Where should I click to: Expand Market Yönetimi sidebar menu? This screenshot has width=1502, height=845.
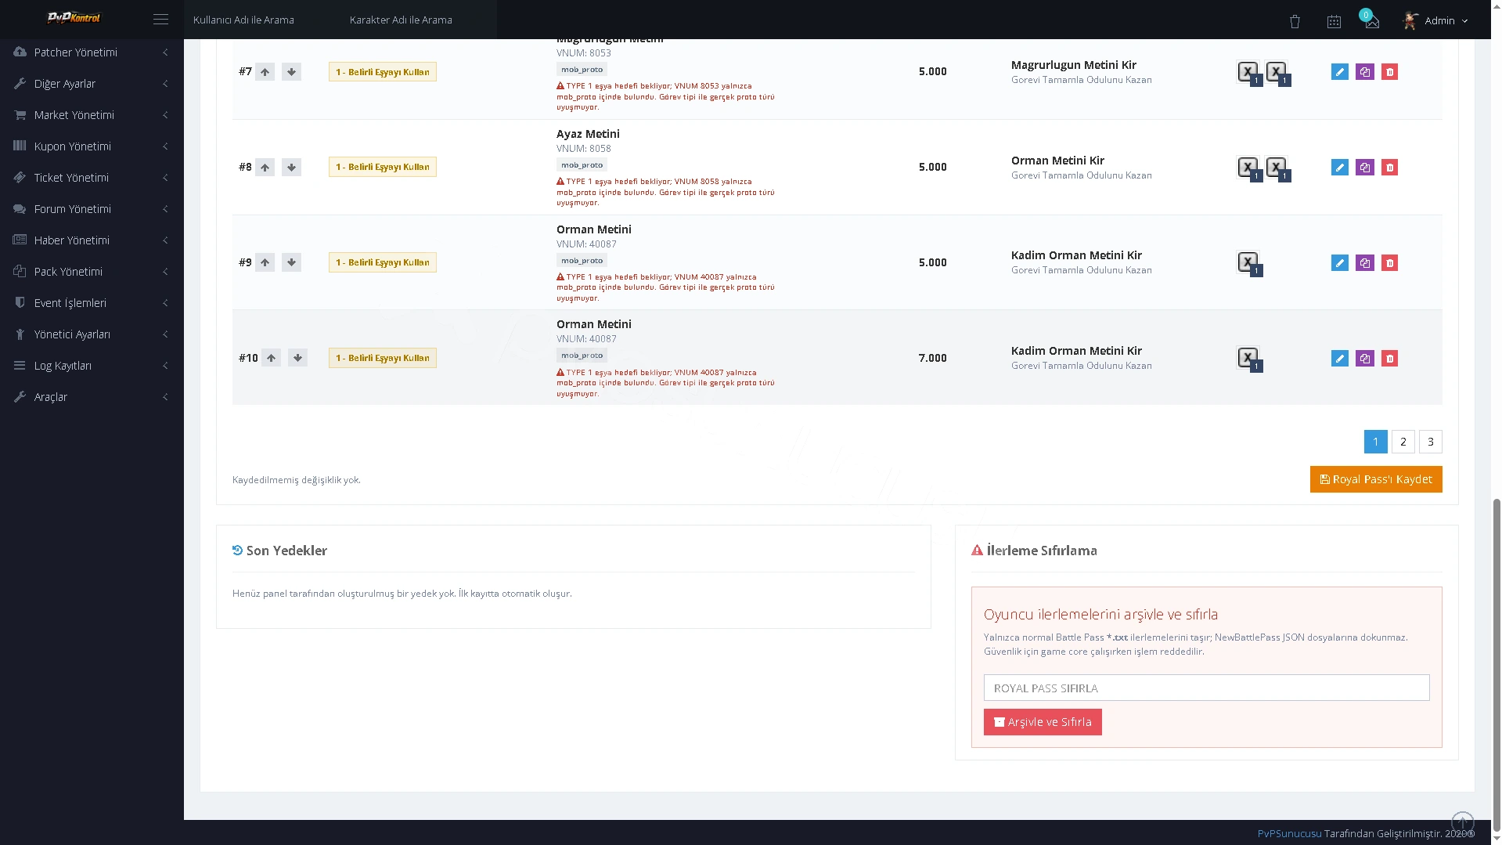(x=92, y=115)
